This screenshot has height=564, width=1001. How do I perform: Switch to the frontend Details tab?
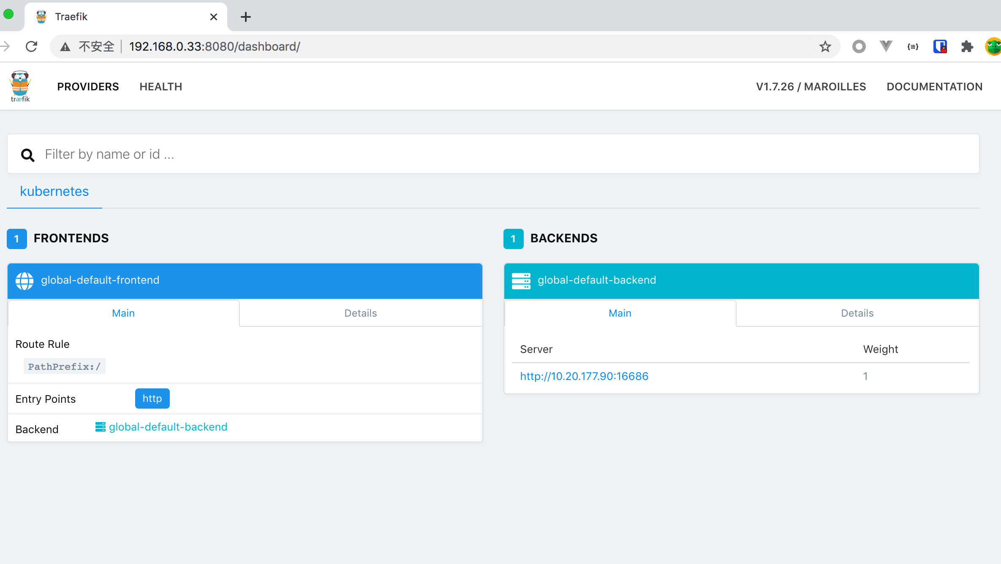click(360, 313)
